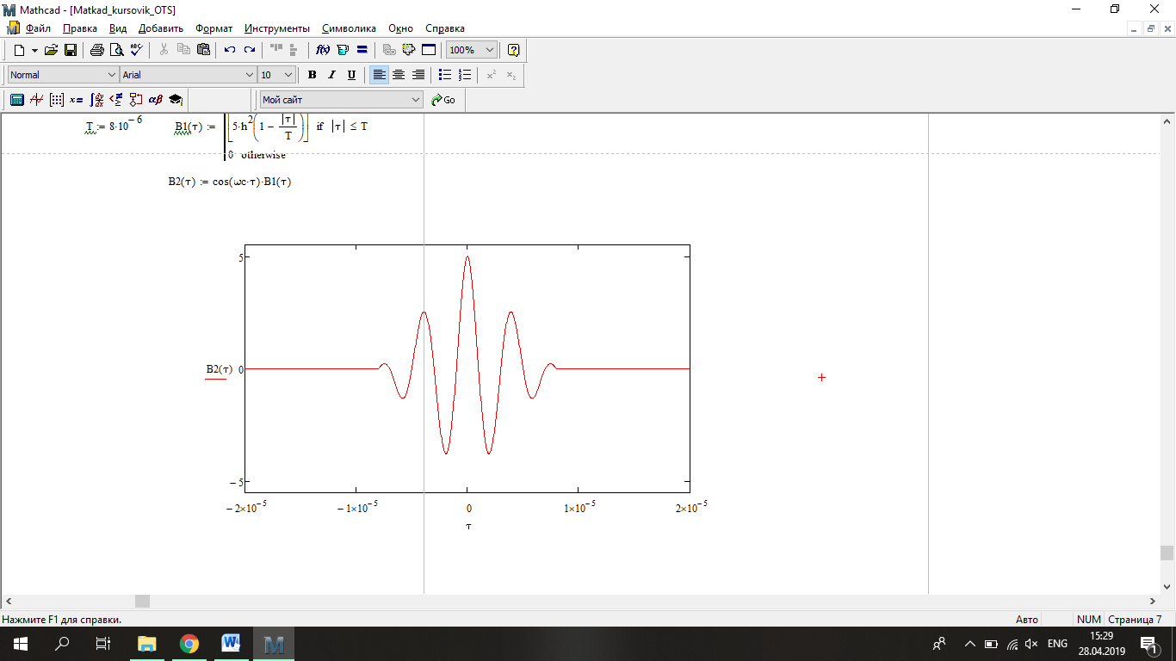The height and width of the screenshot is (661, 1176).
Task: Open the Символика menu
Action: pyautogui.click(x=349, y=28)
